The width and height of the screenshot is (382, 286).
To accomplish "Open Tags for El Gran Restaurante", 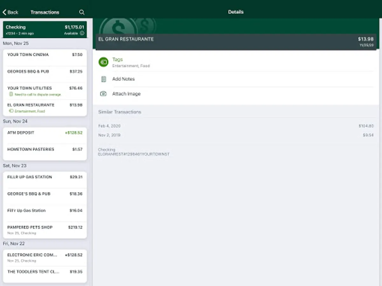I will 236,62.
